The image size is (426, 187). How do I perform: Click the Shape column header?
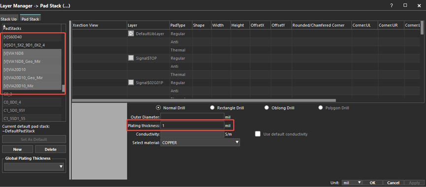coord(201,25)
